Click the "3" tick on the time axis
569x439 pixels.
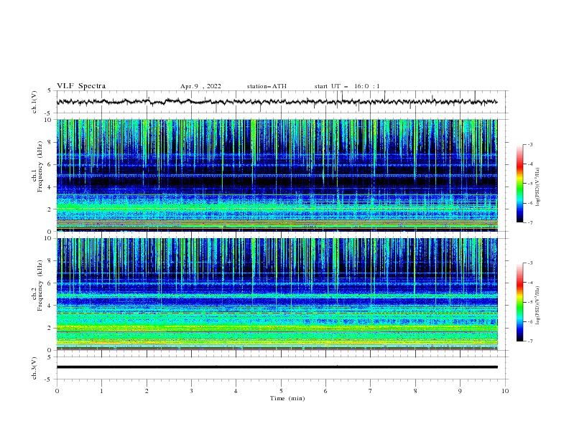click(x=191, y=391)
